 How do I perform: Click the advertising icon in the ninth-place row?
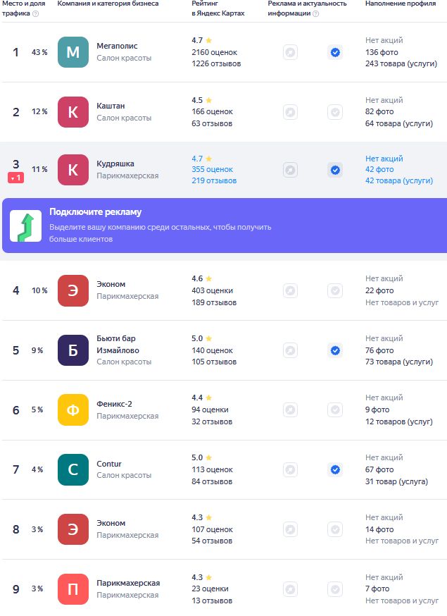[291, 589]
